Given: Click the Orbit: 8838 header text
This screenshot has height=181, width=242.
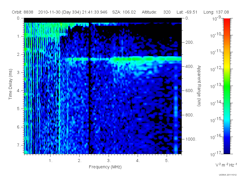Looking at the screenshot, I should click(22, 12).
